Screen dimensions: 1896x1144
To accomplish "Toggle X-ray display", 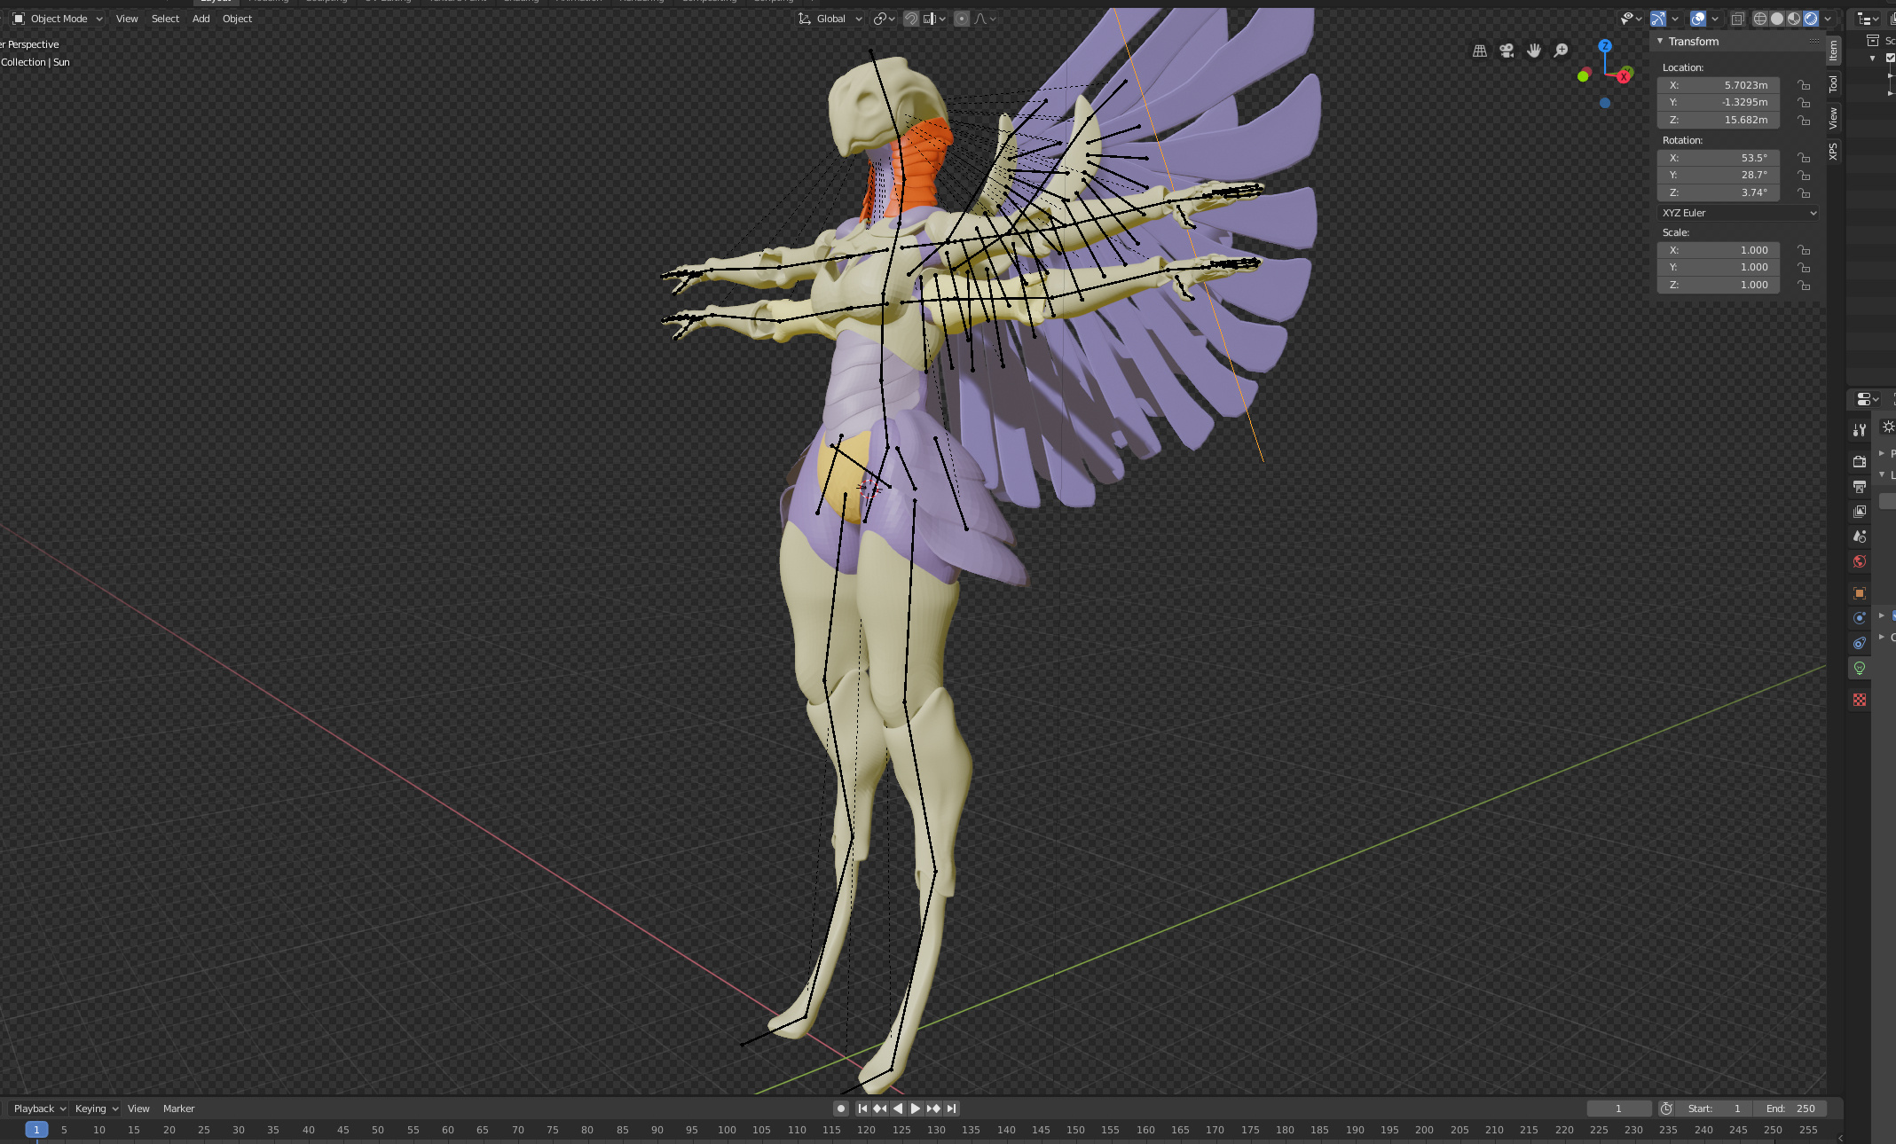I will tap(1737, 19).
